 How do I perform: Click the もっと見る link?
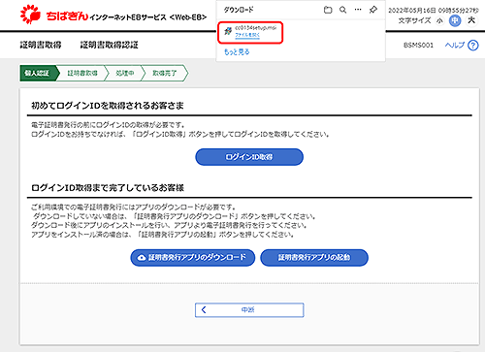click(237, 51)
